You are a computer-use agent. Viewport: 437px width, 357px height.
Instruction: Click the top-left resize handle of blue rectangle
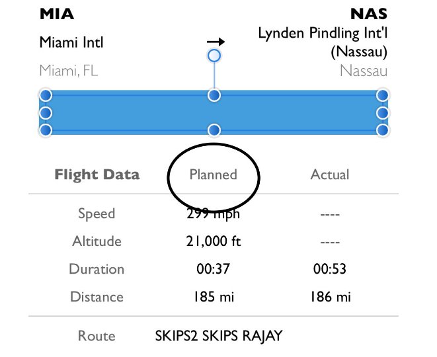(46, 95)
